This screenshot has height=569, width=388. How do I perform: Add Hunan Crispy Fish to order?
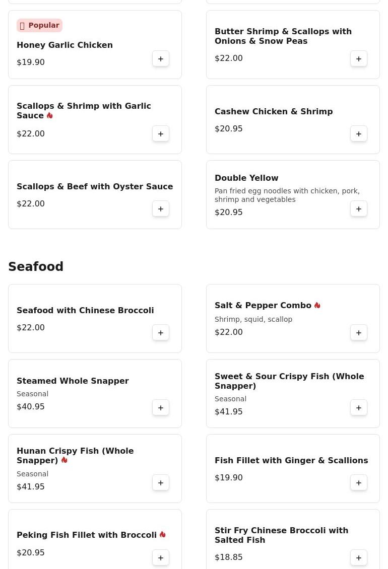click(x=161, y=483)
